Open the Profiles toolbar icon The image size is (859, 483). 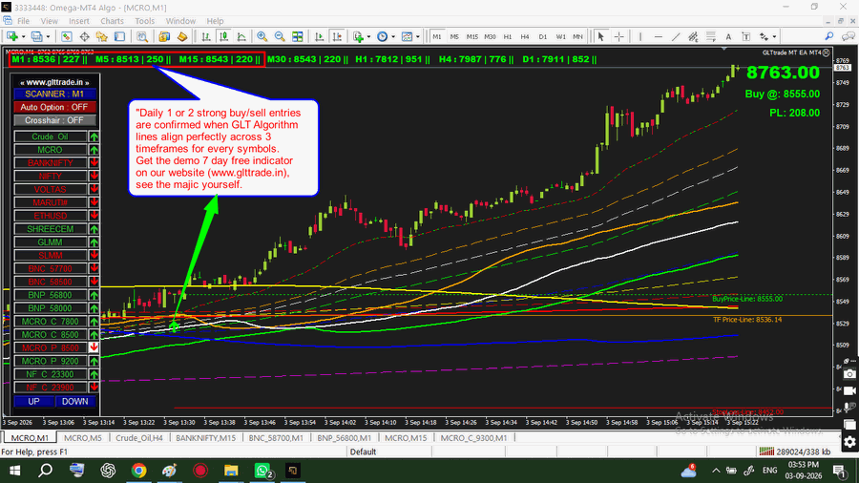click(36, 36)
